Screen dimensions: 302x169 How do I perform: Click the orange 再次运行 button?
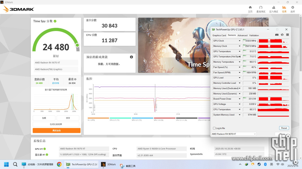(57, 130)
